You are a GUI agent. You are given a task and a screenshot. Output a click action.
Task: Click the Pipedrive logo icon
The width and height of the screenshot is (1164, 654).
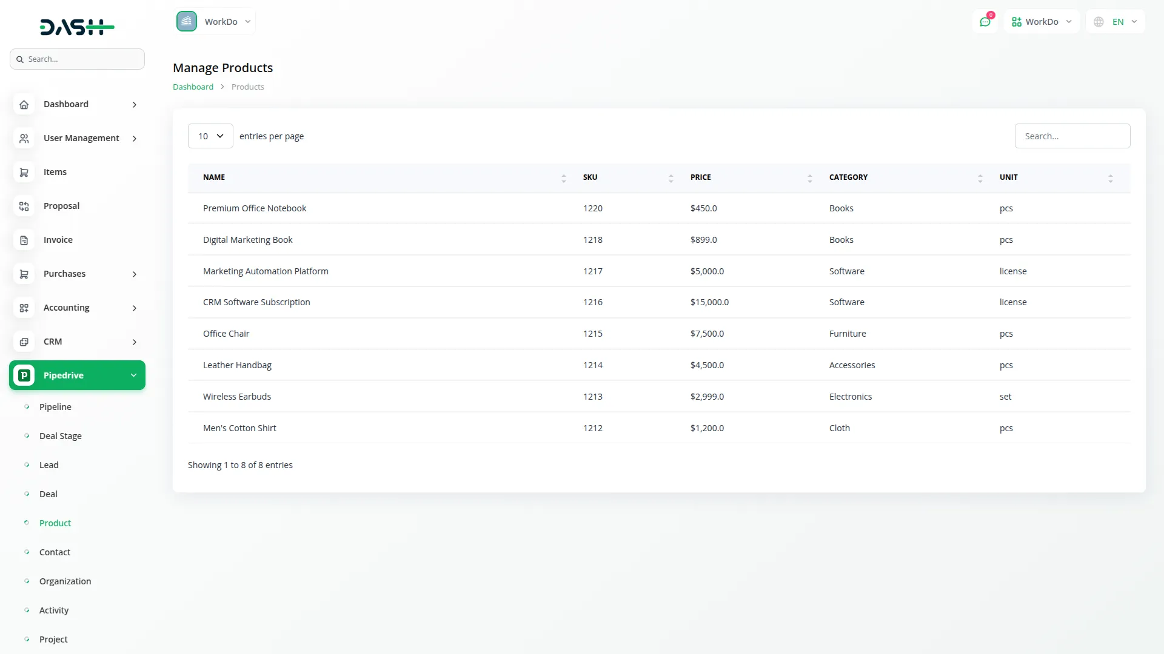[24, 375]
